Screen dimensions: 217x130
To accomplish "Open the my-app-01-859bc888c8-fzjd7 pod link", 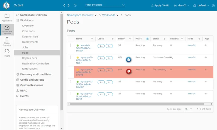I will 85,60.
